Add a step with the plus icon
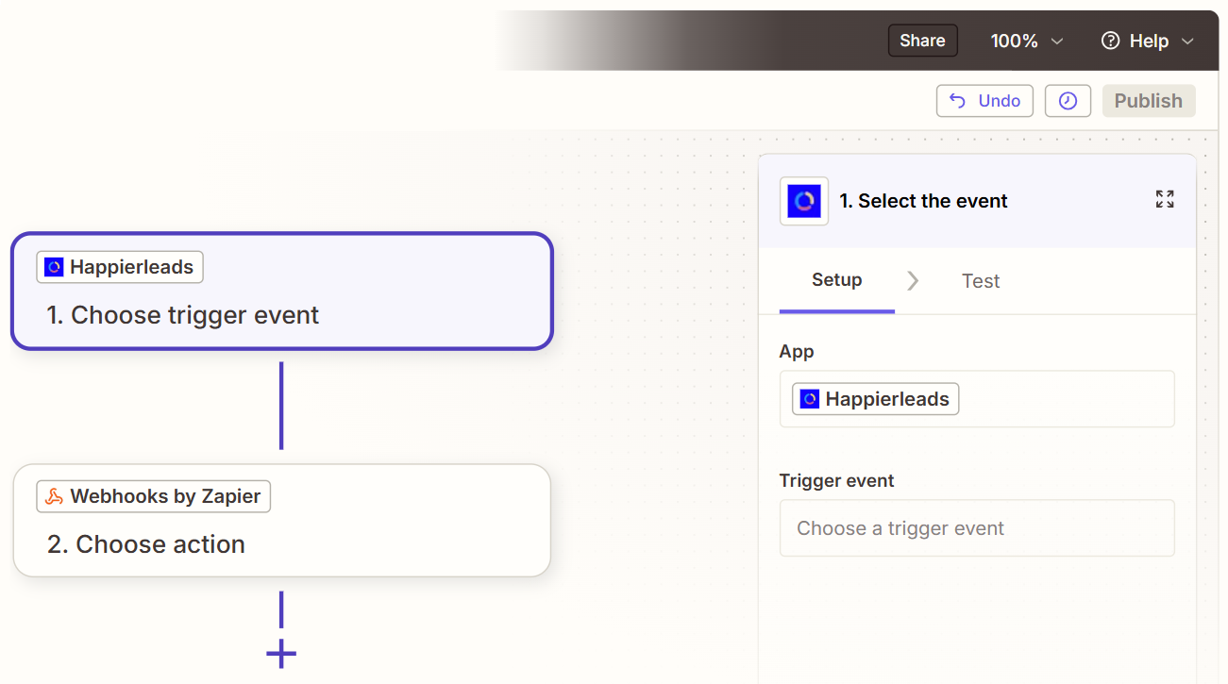Viewport: 1228px width, 684px height. tap(281, 653)
